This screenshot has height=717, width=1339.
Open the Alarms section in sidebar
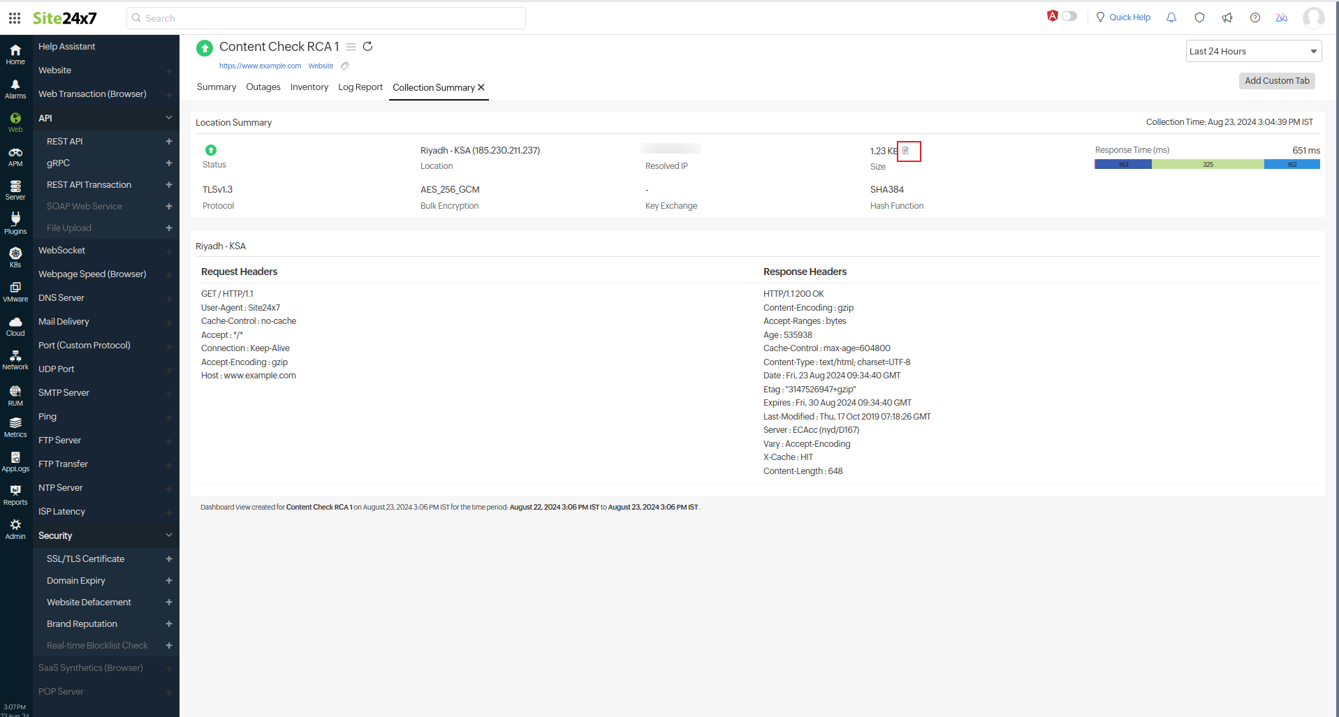[x=15, y=89]
